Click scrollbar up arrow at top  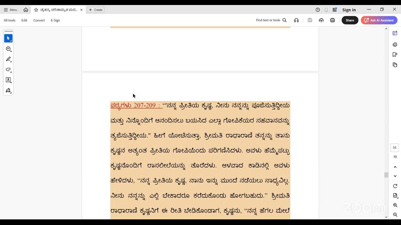pyautogui.click(x=386, y=29)
